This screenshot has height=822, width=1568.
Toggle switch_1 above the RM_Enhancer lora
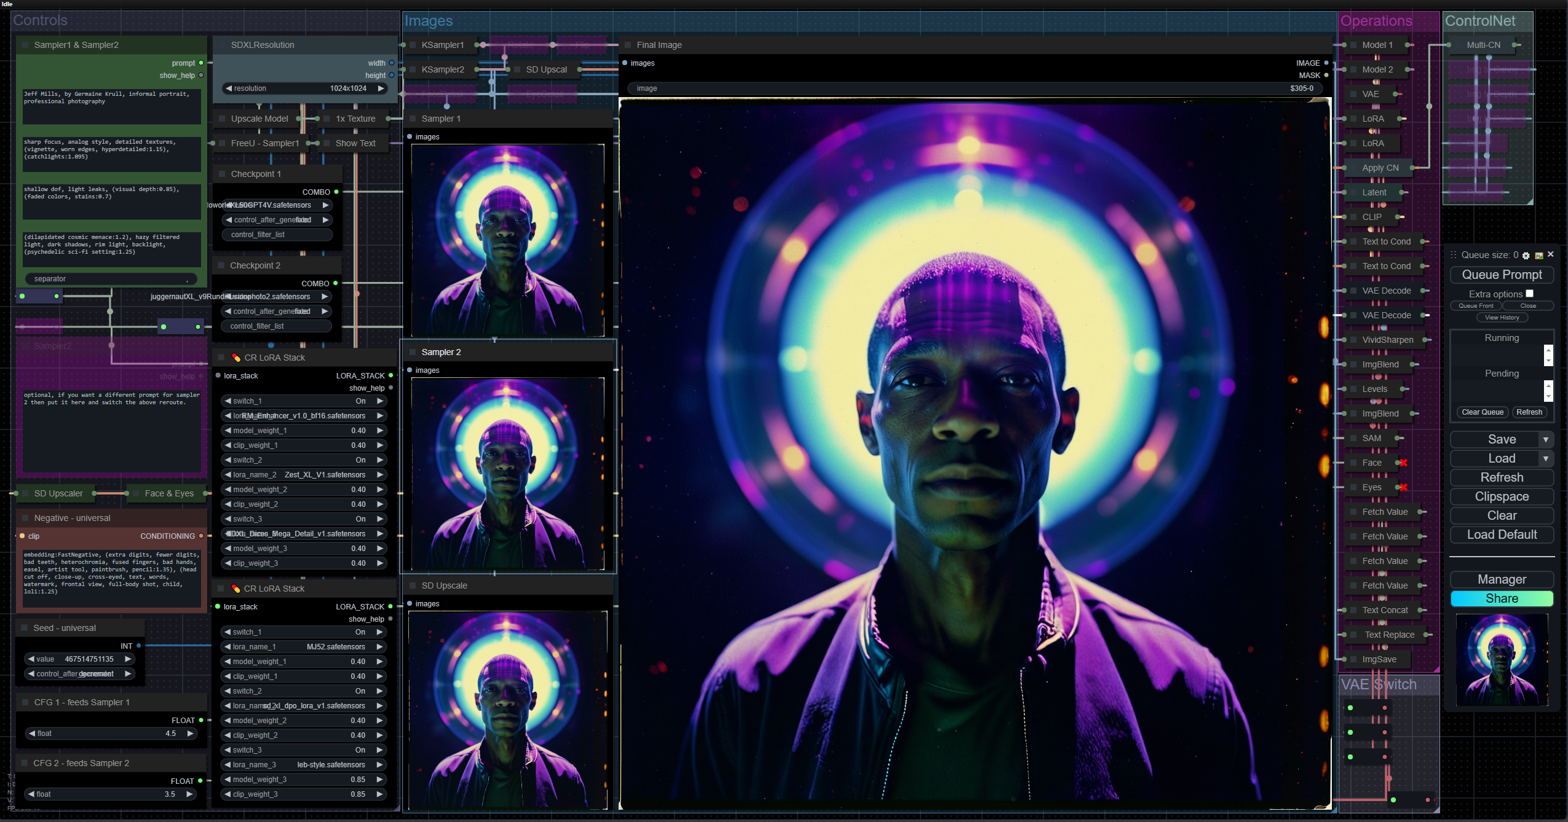pos(304,401)
